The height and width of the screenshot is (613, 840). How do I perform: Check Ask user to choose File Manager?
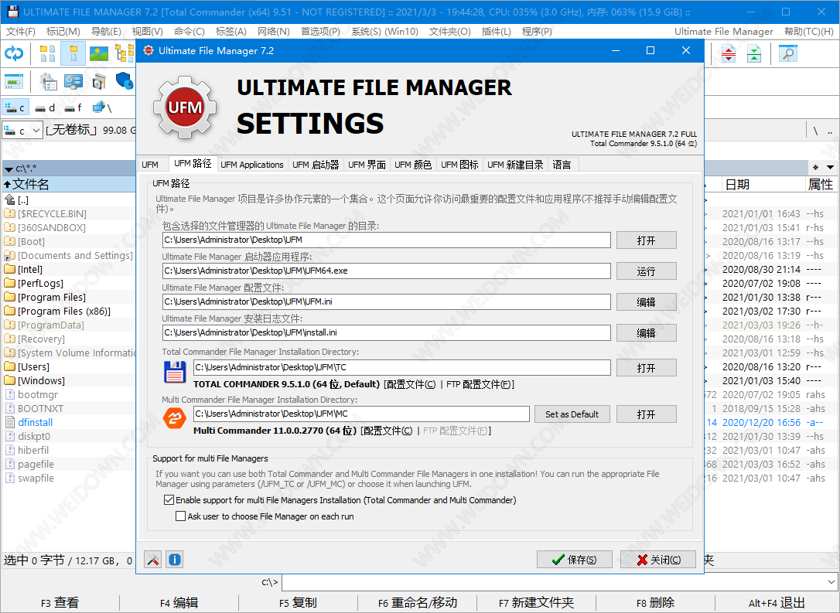pyautogui.click(x=180, y=516)
